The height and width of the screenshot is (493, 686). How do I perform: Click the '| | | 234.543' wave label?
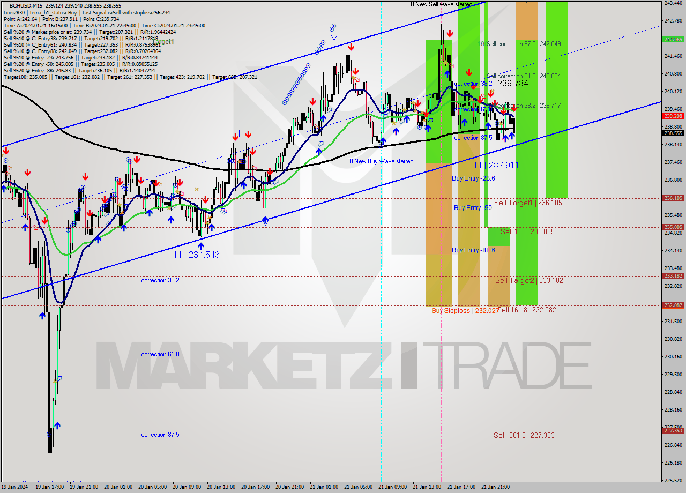pos(197,255)
